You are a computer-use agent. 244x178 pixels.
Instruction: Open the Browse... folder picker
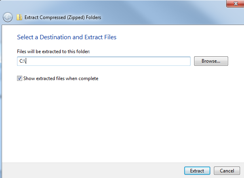[x=211, y=61]
